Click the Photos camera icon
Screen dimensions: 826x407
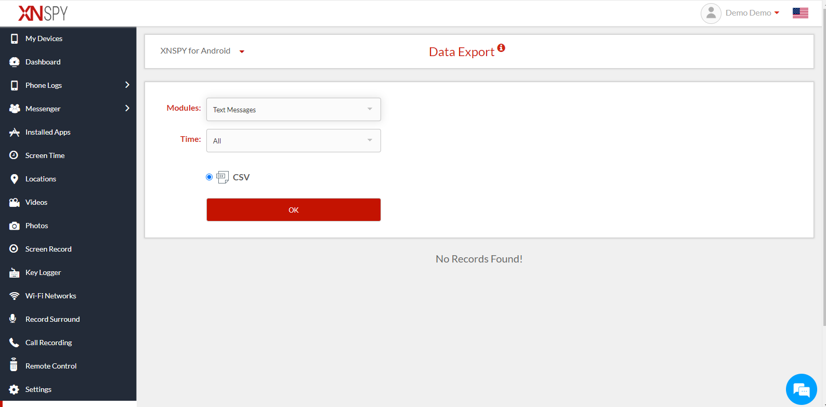pos(15,226)
